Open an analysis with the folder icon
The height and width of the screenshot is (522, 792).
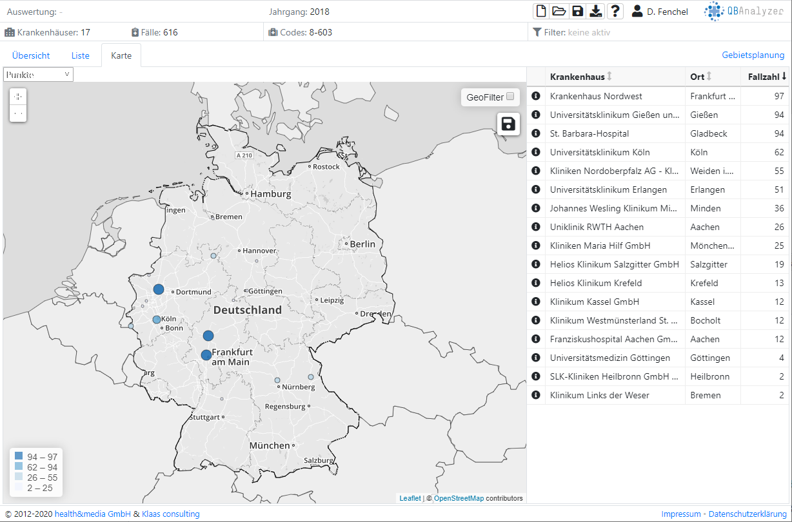tap(559, 11)
